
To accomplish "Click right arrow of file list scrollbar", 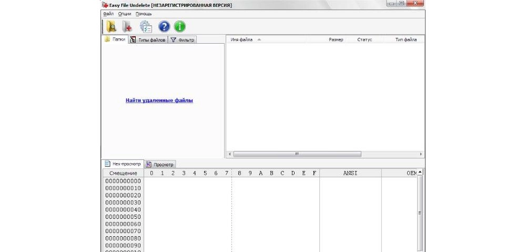I will tap(421, 154).
